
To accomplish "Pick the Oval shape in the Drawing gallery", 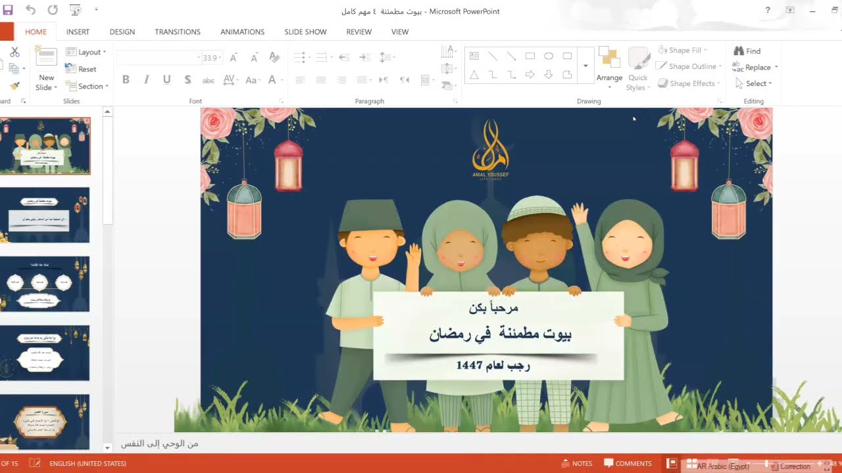I will click(549, 56).
